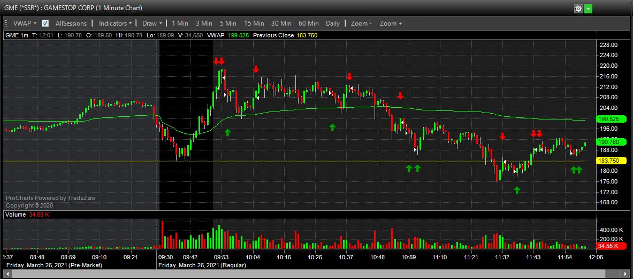Click the green VWAP 199.525 price tag

pos(611,119)
